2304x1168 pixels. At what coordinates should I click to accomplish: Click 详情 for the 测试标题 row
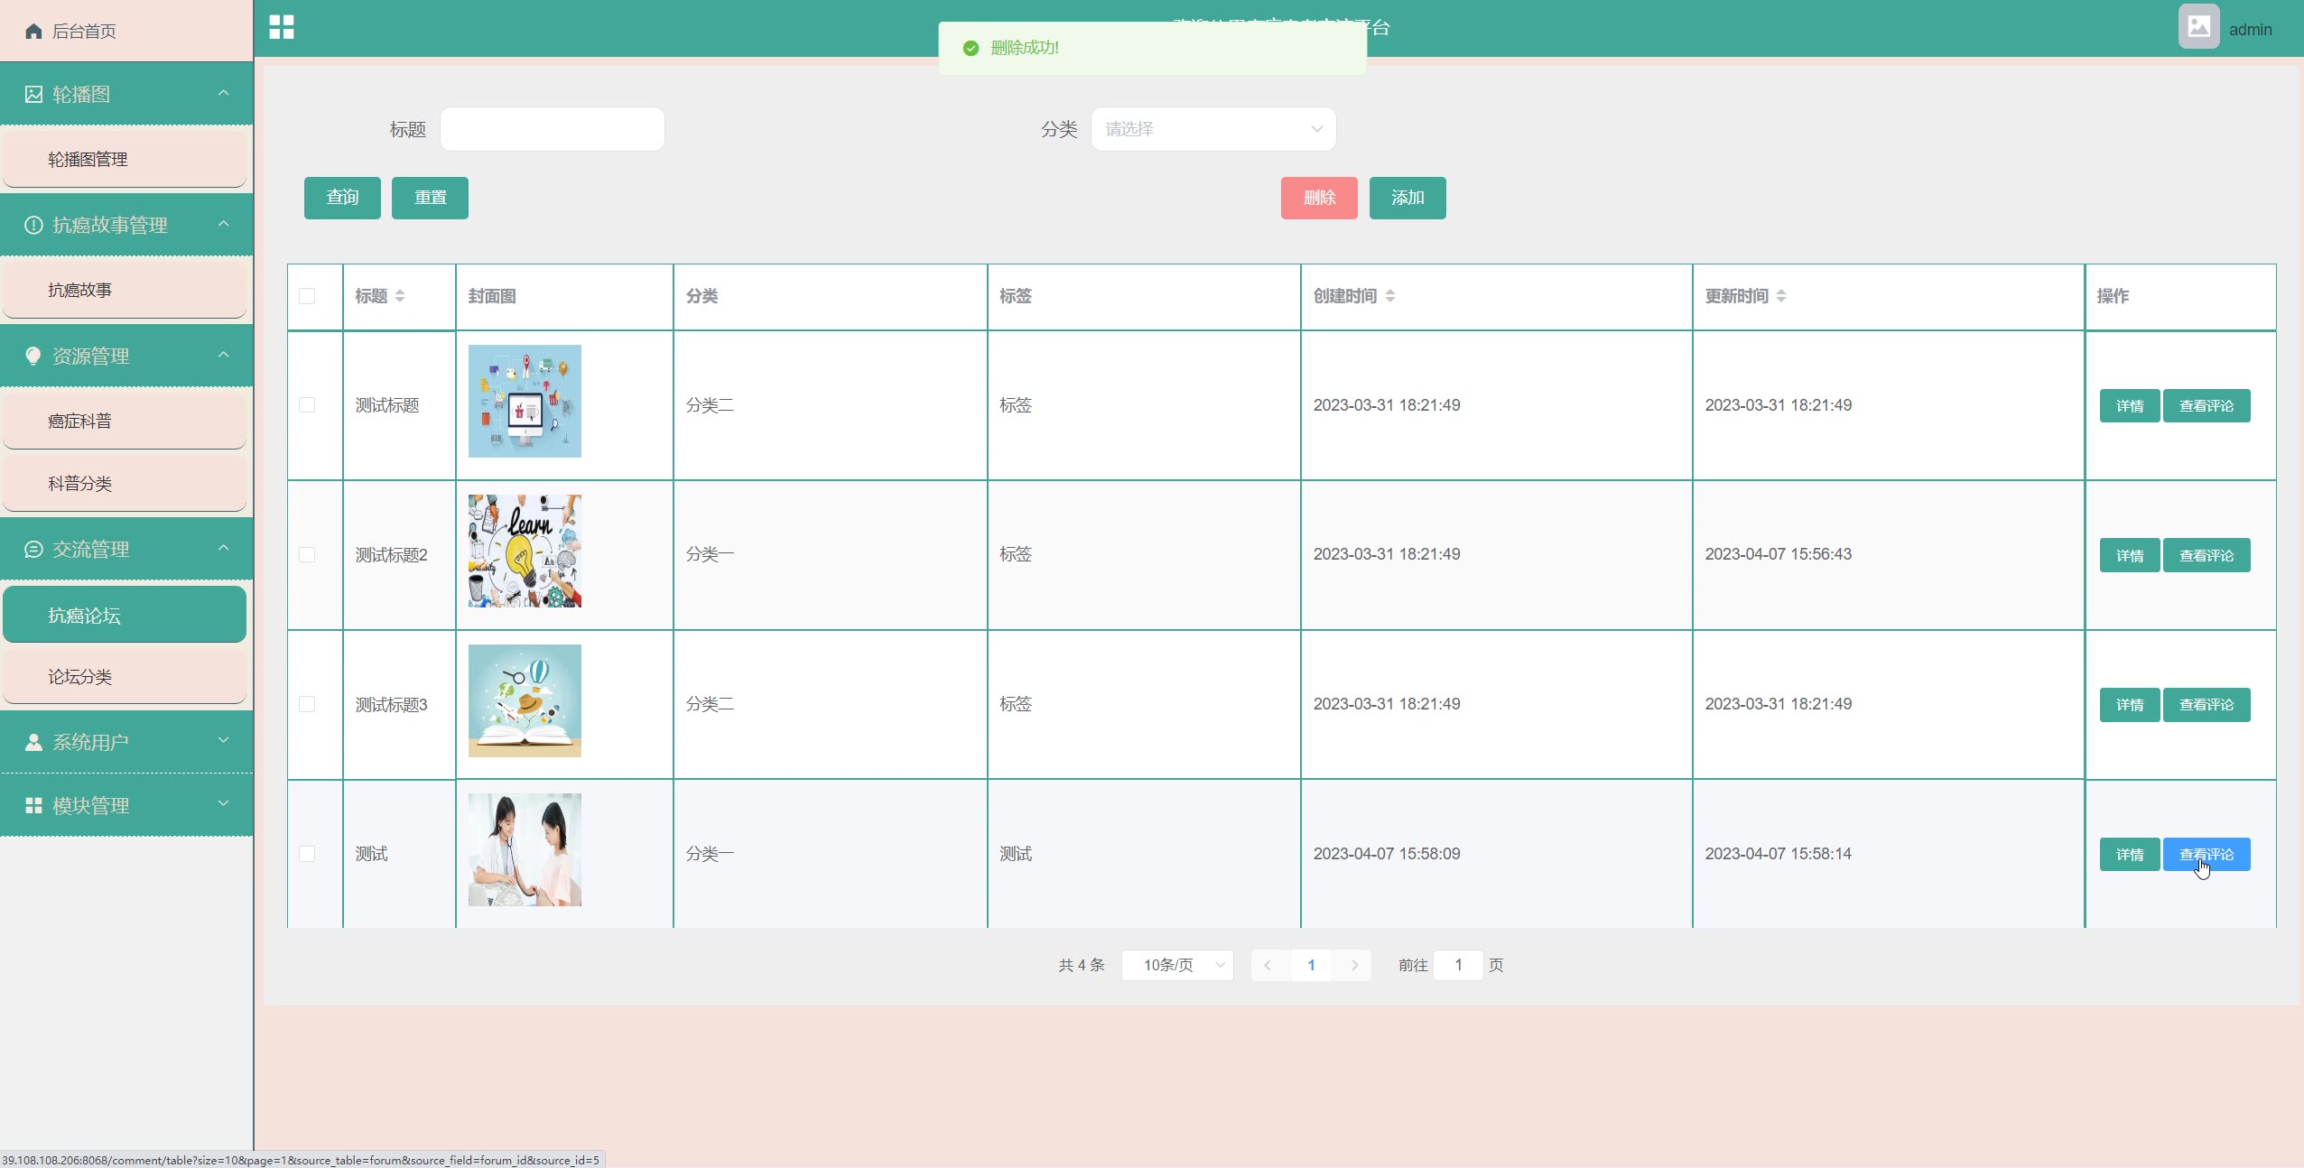click(2129, 405)
